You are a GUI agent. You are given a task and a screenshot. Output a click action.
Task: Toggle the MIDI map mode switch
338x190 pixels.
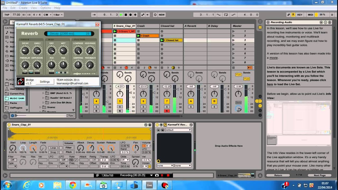coord(311,15)
